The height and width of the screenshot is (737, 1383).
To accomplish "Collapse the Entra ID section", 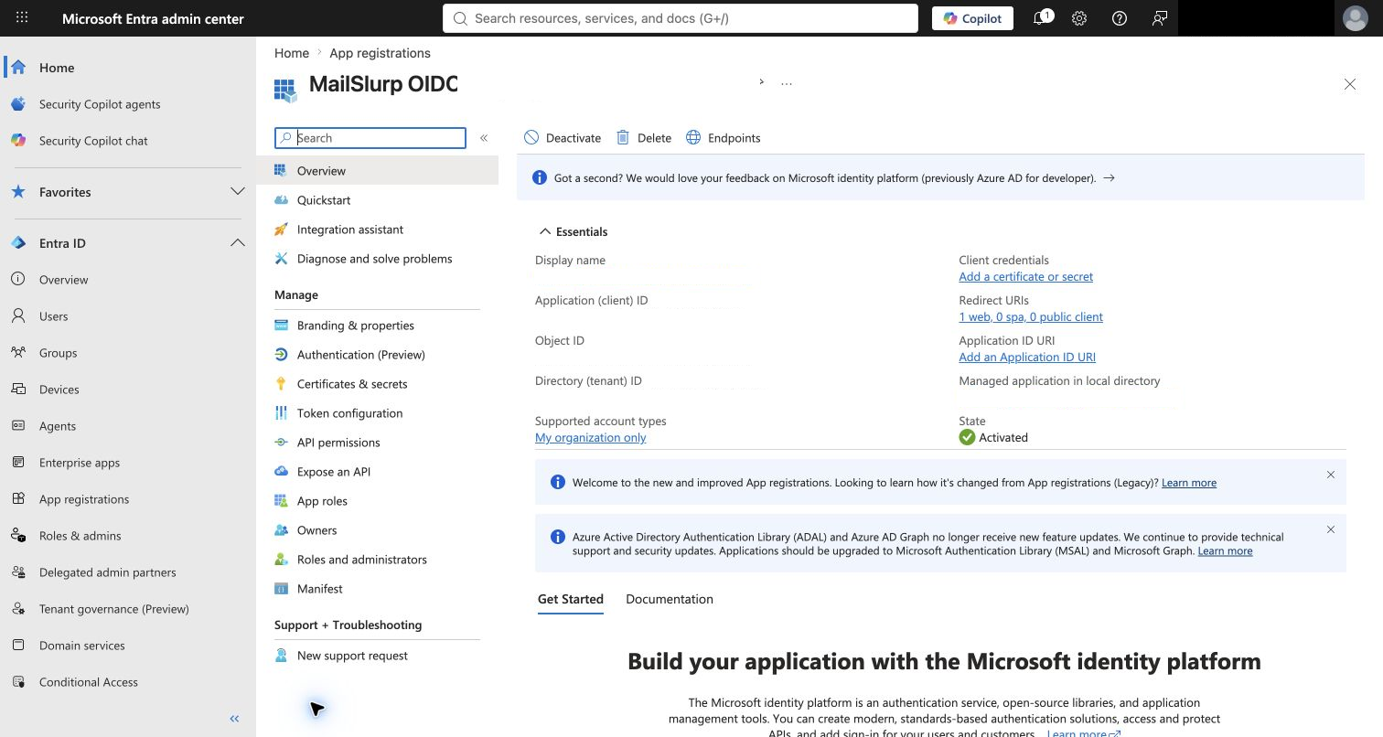I will coord(238,243).
